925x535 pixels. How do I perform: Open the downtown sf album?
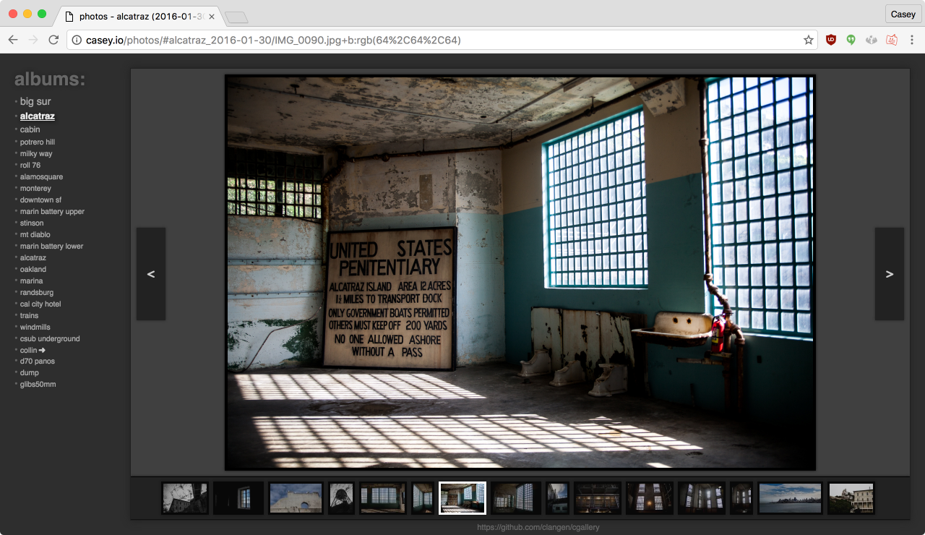(x=40, y=200)
